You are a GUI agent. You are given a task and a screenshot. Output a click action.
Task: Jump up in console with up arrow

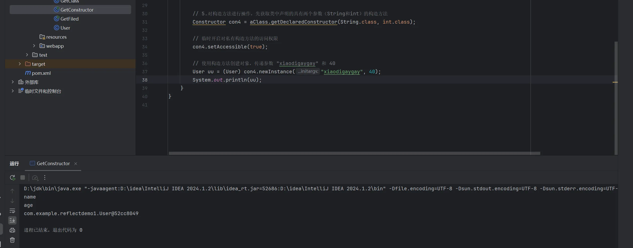point(12,191)
